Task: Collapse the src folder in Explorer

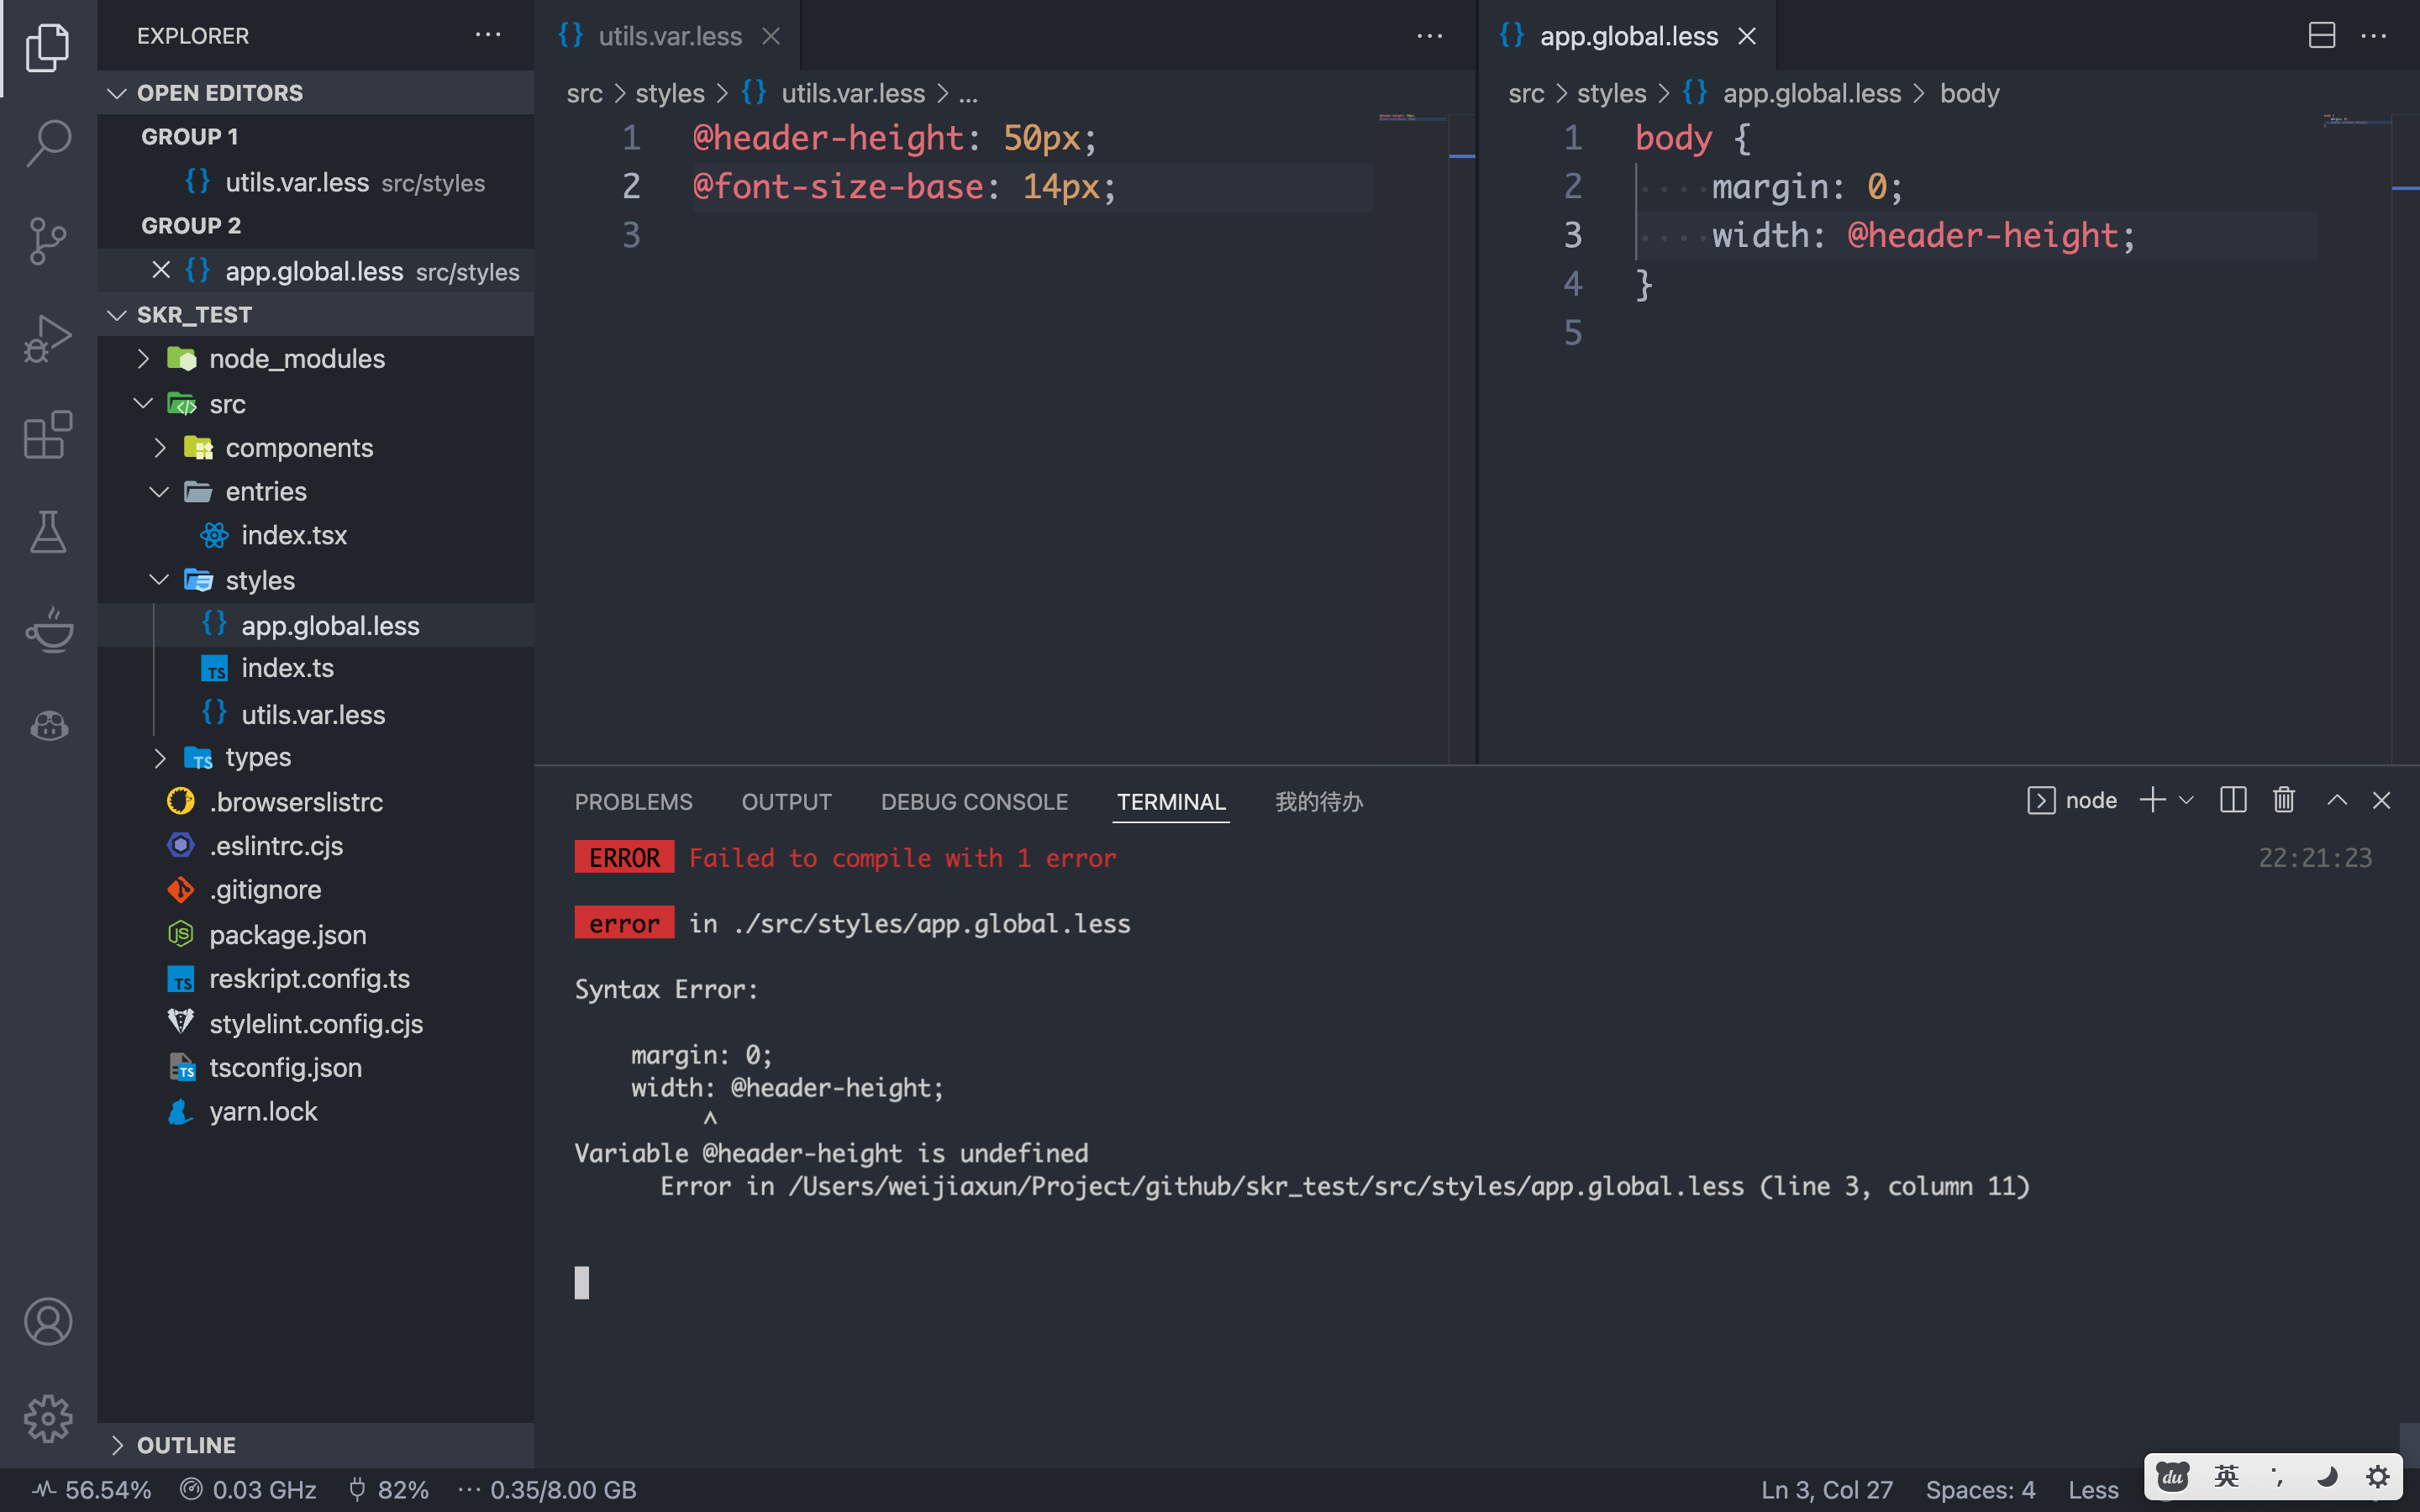Action: 143,403
